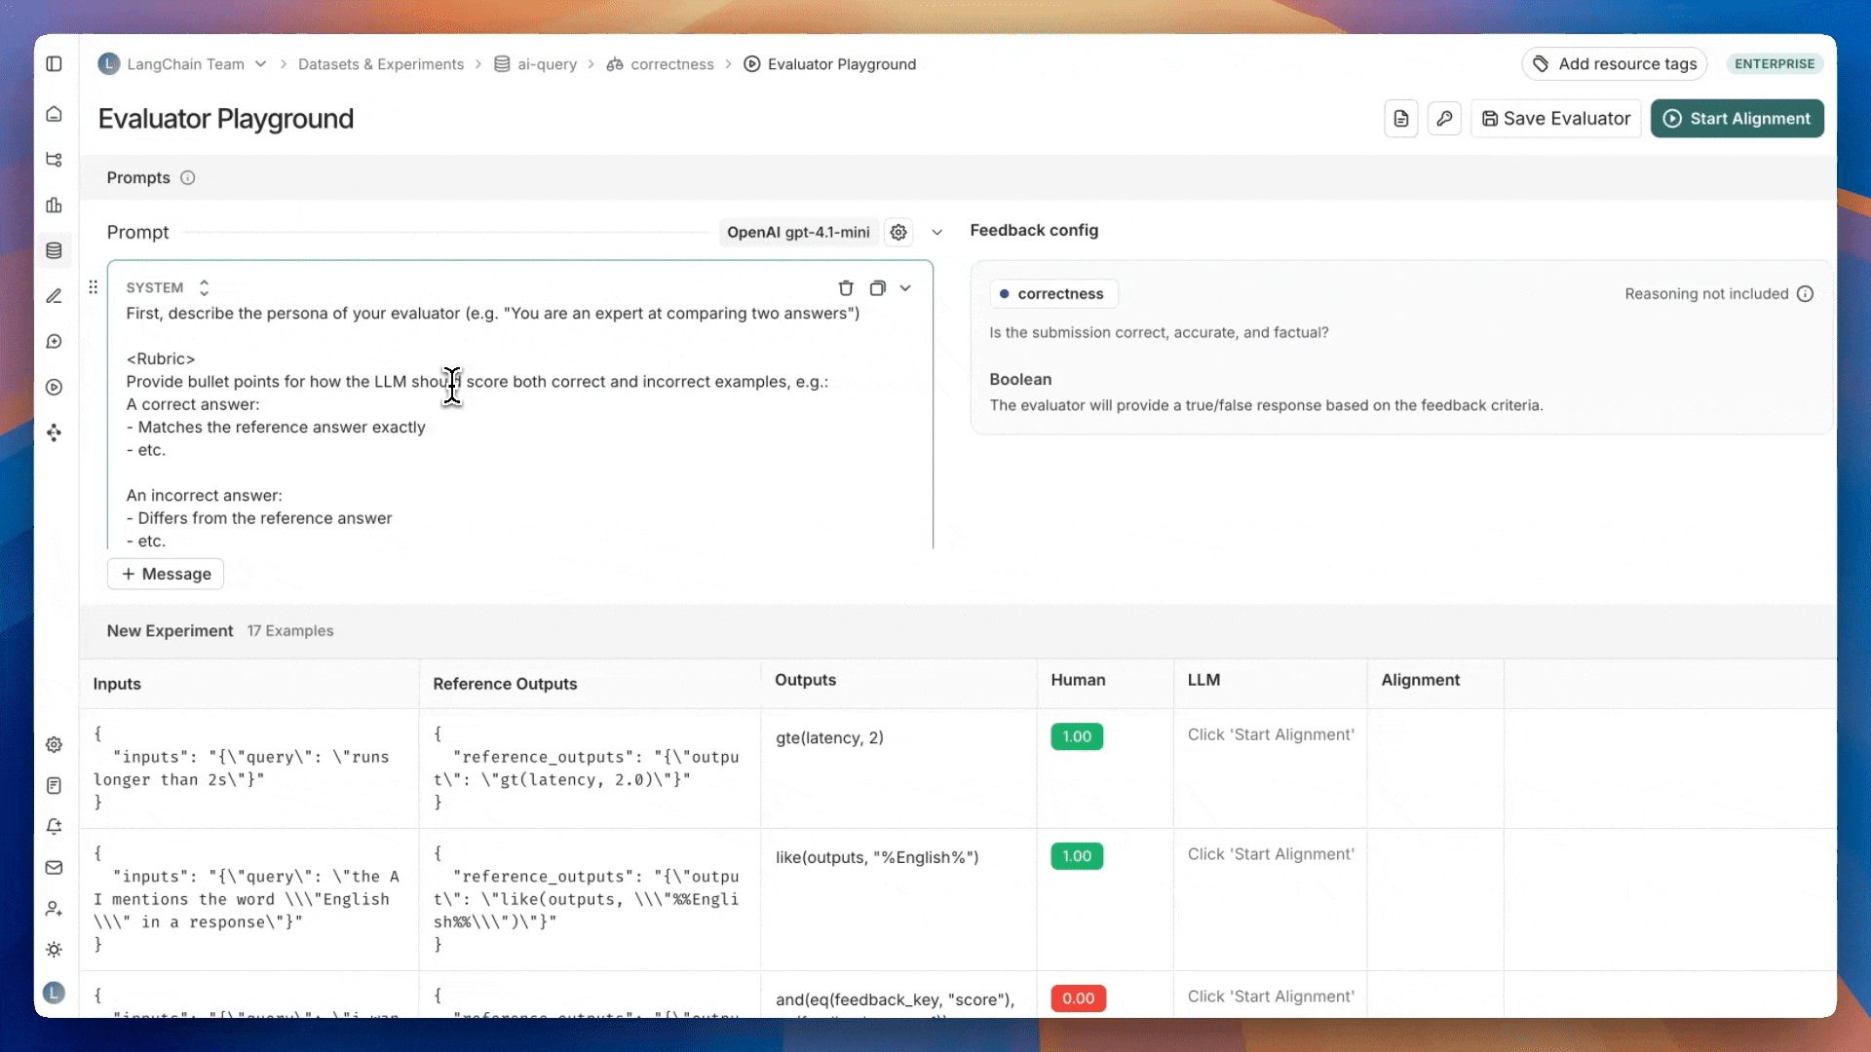Click info icon beside Reasoning not included
The width and height of the screenshot is (1871, 1052).
1805,294
